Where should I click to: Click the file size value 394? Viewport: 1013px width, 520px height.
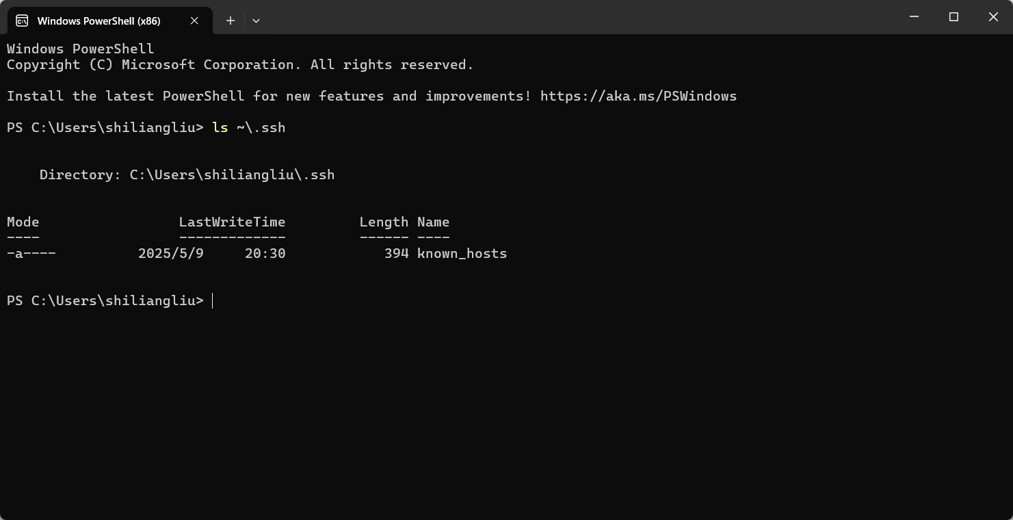tap(396, 253)
